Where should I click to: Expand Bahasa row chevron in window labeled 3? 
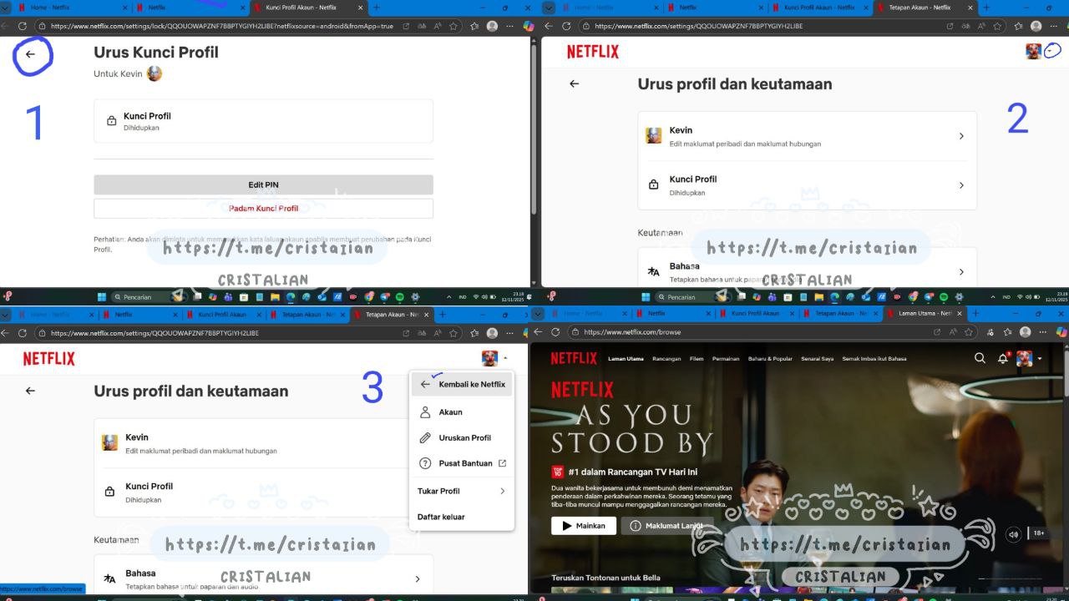418,578
